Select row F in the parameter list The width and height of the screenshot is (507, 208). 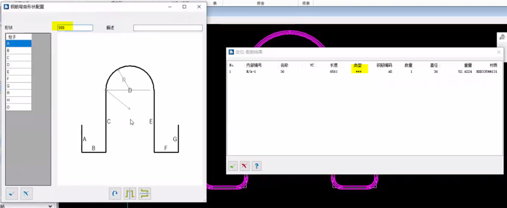tap(19, 79)
